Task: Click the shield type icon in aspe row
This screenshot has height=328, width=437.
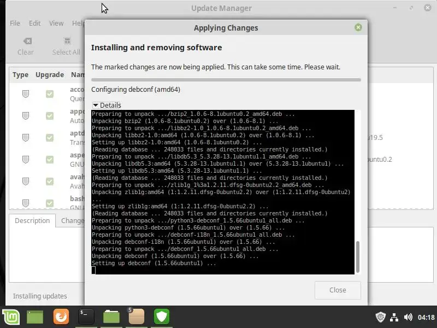Action: point(26,160)
